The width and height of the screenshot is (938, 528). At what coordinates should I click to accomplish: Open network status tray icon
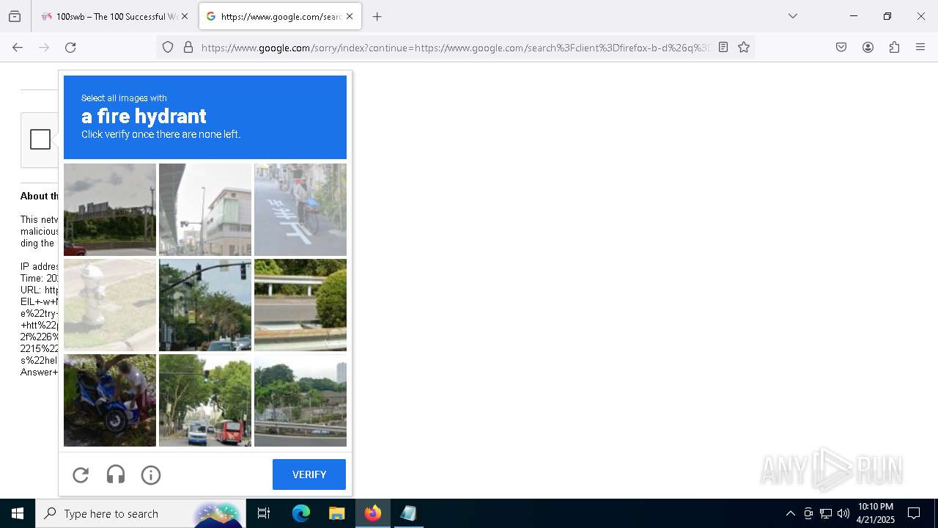click(826, 513)
